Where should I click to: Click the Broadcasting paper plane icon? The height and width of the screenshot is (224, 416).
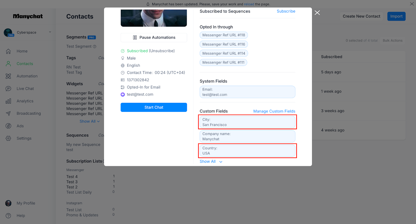[x=8, y=114]
